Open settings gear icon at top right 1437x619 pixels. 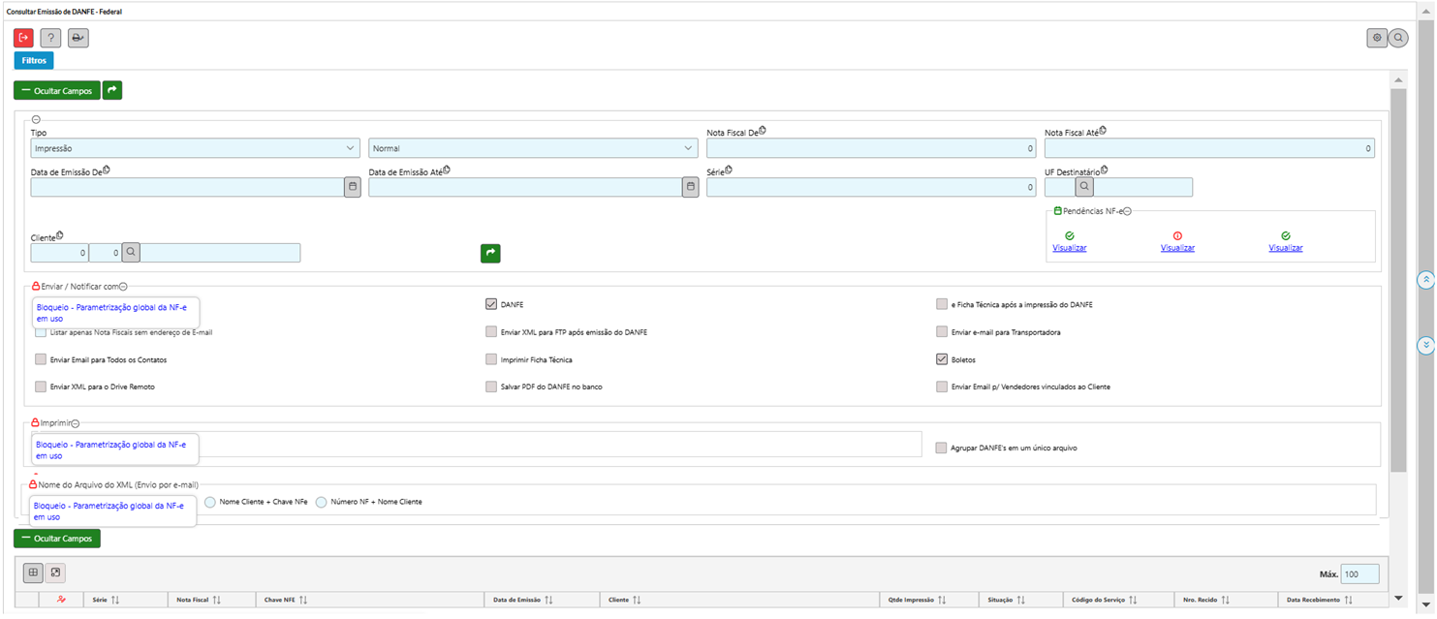pyautogui.click(x=1377, y=38)
